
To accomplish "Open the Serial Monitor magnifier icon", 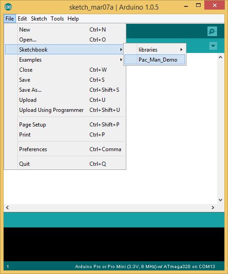I will pos(212,31).
